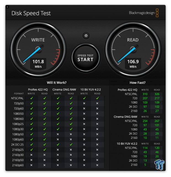Click ProRes 422 HQ 2160p25 read checkmark
The height and width of the screenshot is (177, 171).
pos(45,150)
